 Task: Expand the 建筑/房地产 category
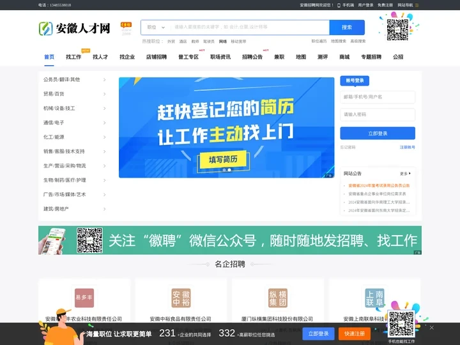tap(75, 209)
